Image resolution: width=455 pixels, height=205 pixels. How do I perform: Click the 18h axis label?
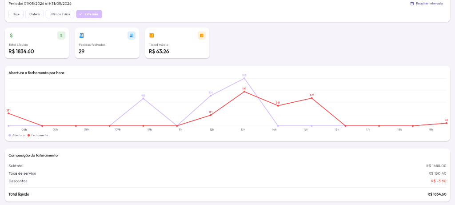[x=399, y=129]
